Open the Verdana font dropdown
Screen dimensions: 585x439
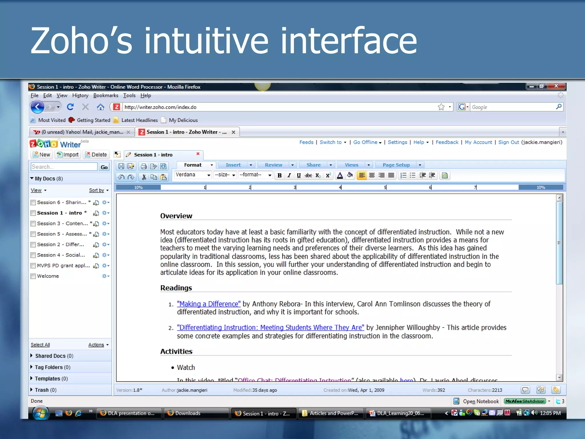click(x=193, y=175)
